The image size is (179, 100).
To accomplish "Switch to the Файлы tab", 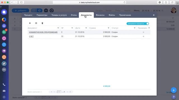I will point(112,15).
